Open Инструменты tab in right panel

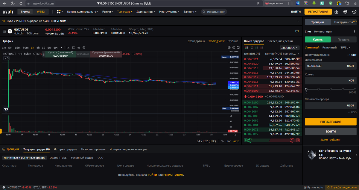[344, 22]
